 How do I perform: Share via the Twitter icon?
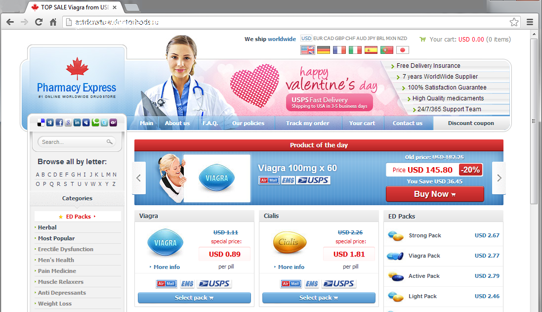pyautogui.click(x=104, y=123)
